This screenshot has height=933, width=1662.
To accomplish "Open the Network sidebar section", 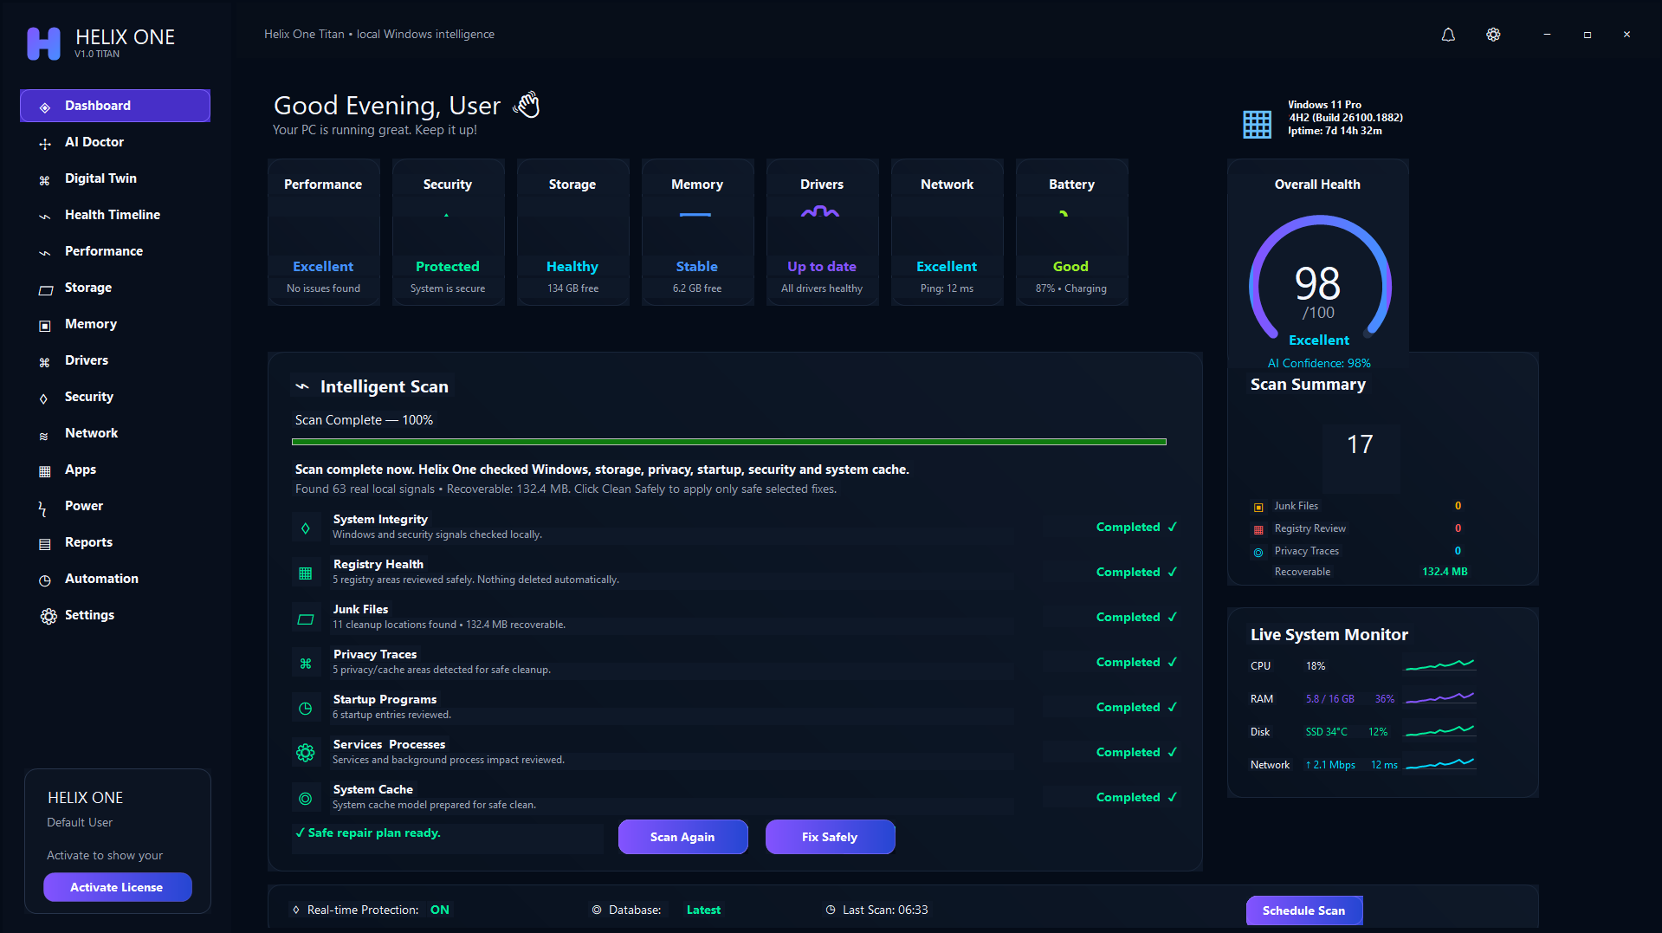I will click(x=115, y=433).
